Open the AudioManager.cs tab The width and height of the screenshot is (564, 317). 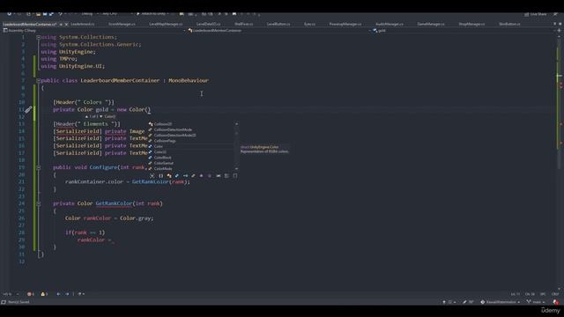(390, 24)
